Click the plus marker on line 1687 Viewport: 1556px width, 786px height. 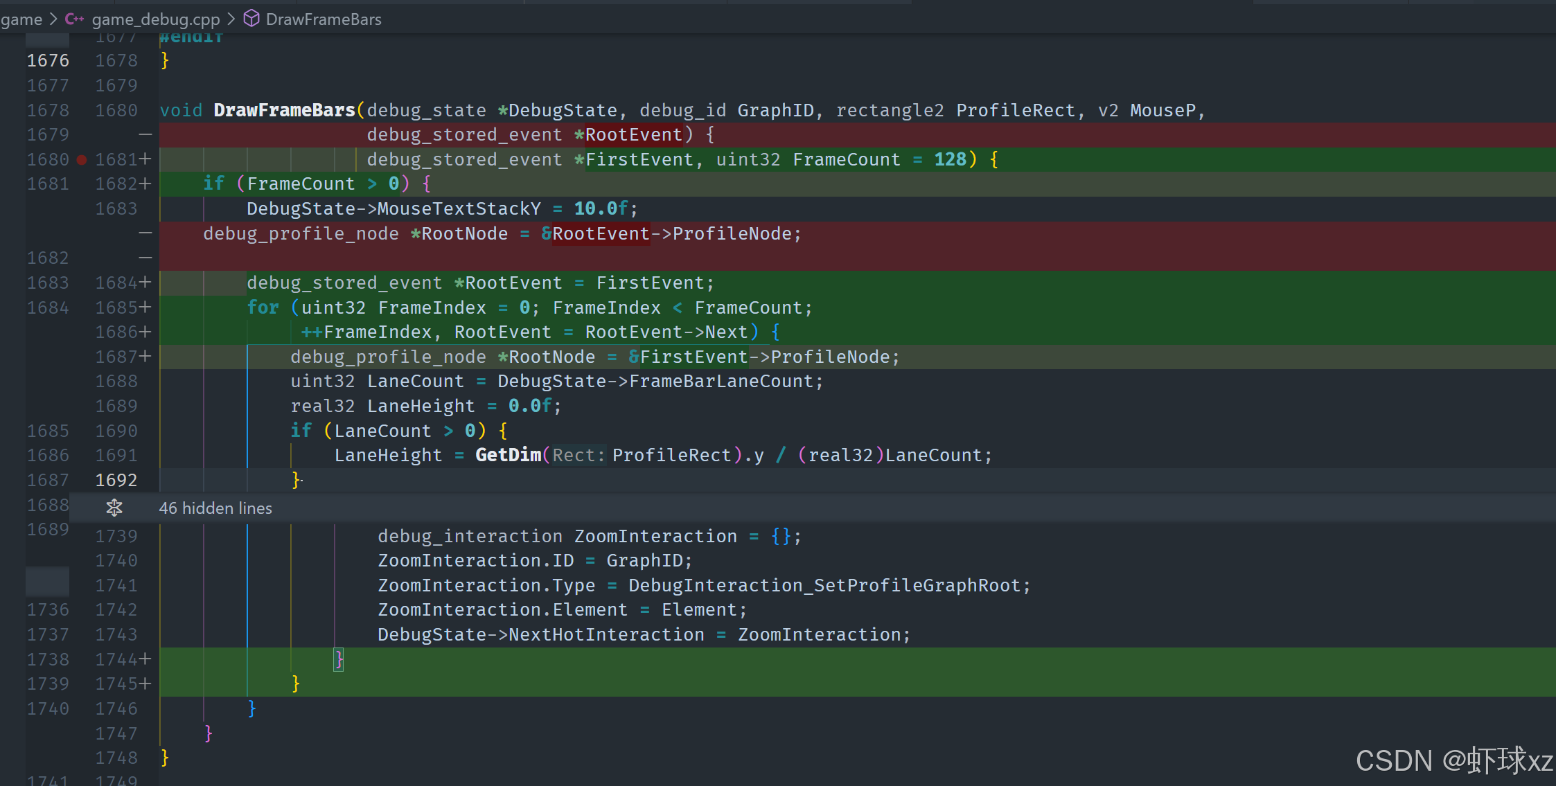[145, 357]
